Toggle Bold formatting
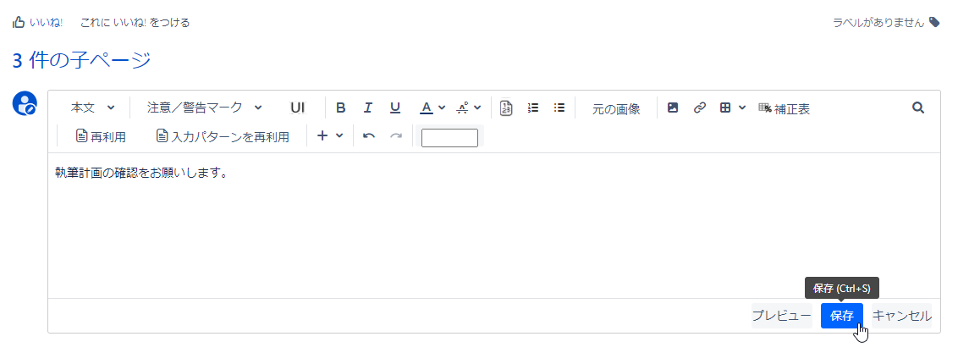The image size is (958, 353). coord(341,108)
